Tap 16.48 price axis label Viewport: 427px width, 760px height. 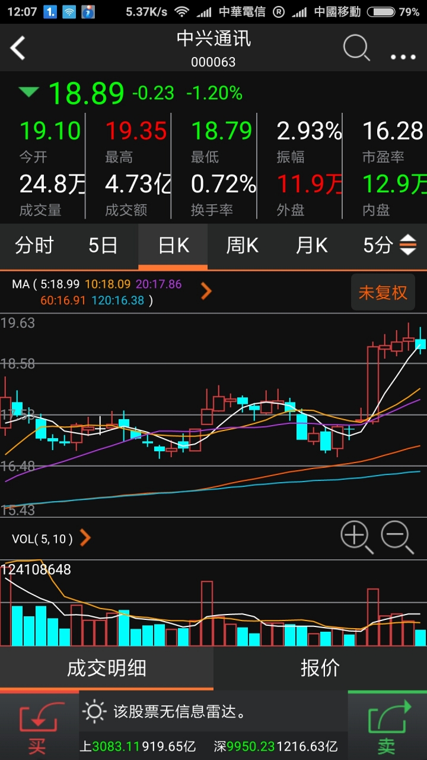(x=18, y=466)
